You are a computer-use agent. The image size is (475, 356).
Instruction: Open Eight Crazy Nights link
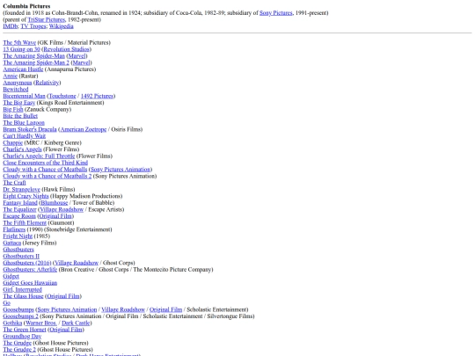26,196
